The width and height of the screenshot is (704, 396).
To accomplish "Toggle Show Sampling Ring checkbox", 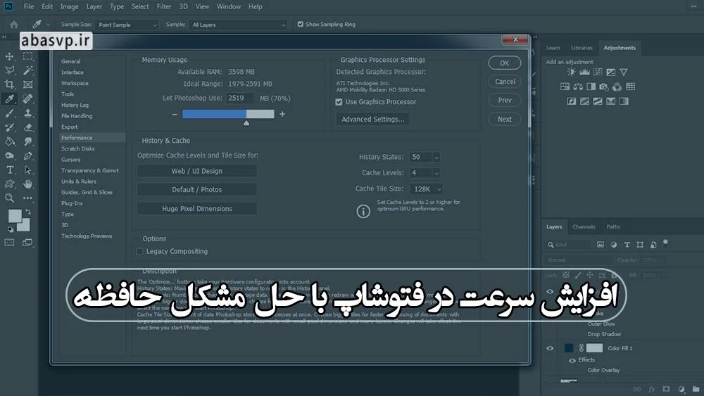I will [x=301, y=24].
